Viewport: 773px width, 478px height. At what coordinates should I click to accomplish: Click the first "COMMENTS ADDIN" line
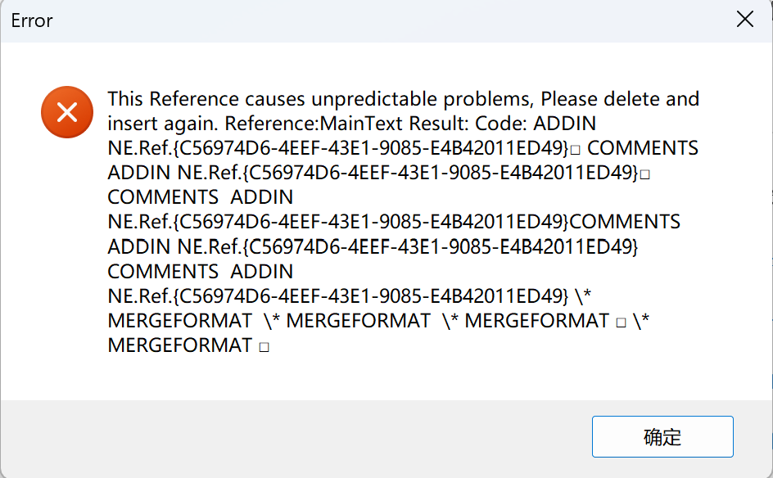(x=200, y=197)
